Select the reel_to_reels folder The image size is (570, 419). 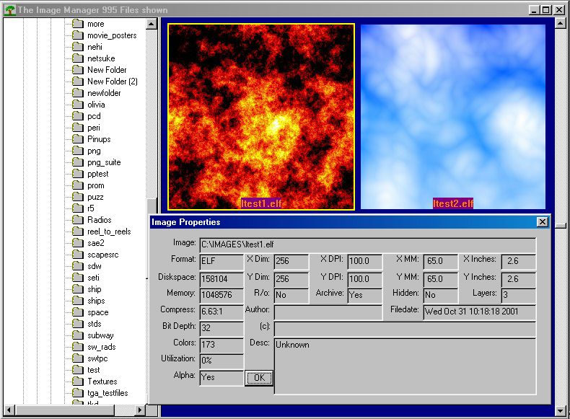coord(109,231)
